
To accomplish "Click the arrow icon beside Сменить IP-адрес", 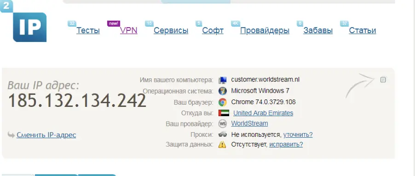I will click(x=11, y=135).
